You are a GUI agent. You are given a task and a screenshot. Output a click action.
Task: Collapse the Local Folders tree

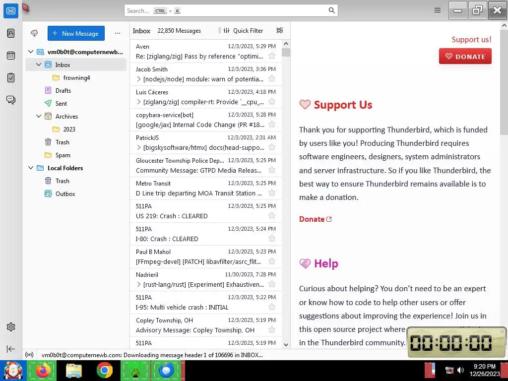click(31, 168)
